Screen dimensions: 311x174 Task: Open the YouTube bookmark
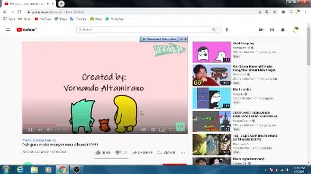coord(42,19)
